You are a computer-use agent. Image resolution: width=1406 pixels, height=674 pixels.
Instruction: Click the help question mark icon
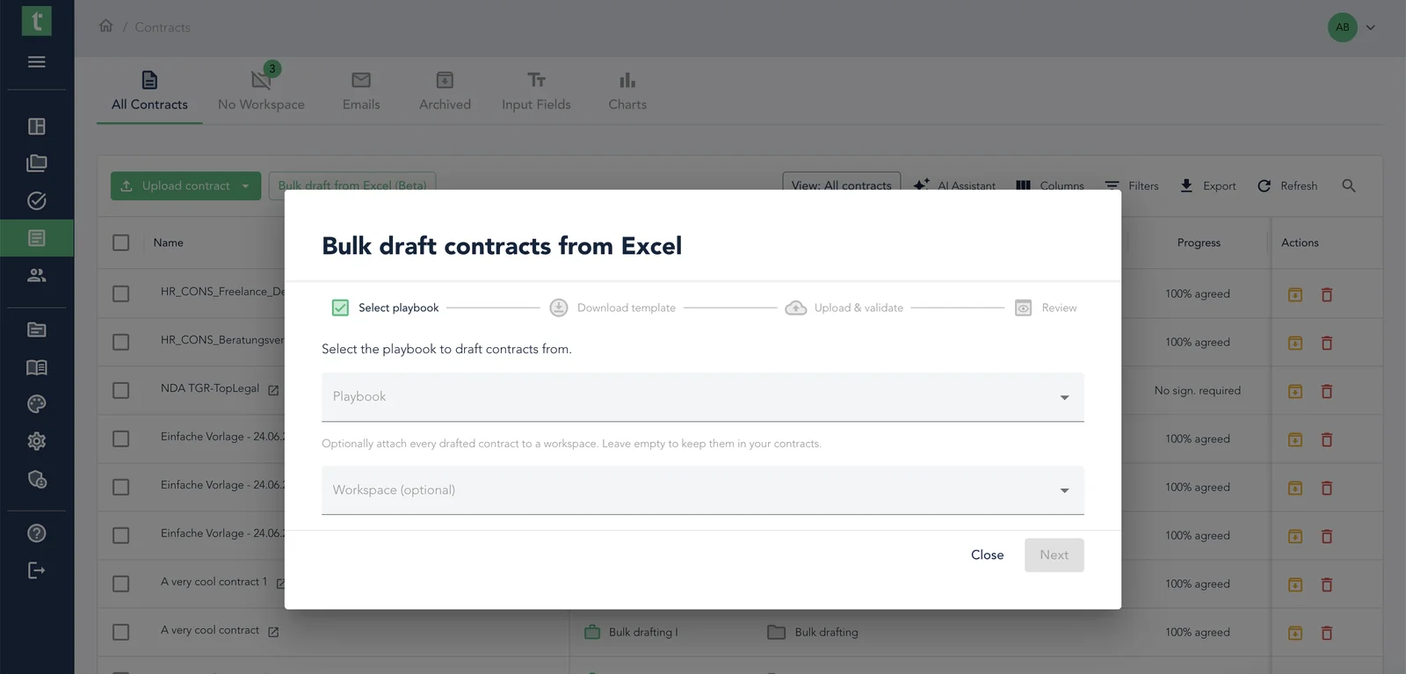(36, 533)
